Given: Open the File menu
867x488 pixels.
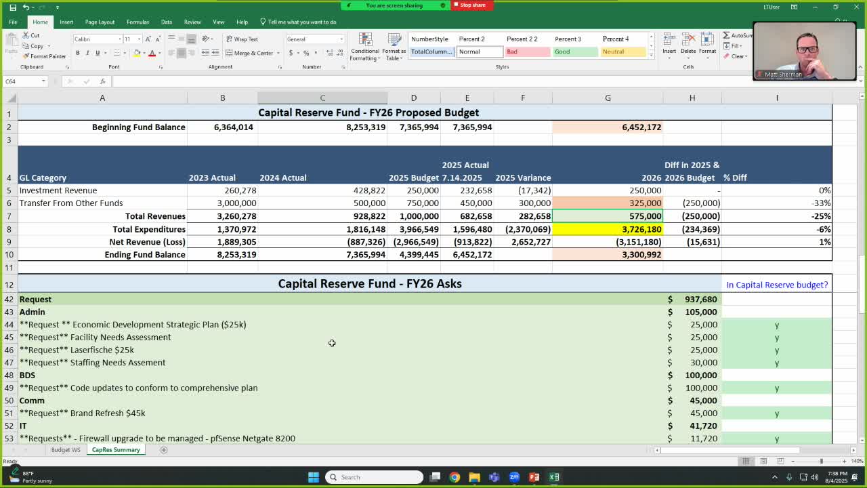Looking at the screenshot, I should click(x=13, y=22).
